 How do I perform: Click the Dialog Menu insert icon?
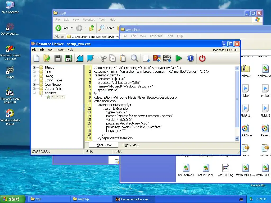(x=167, y=58)
